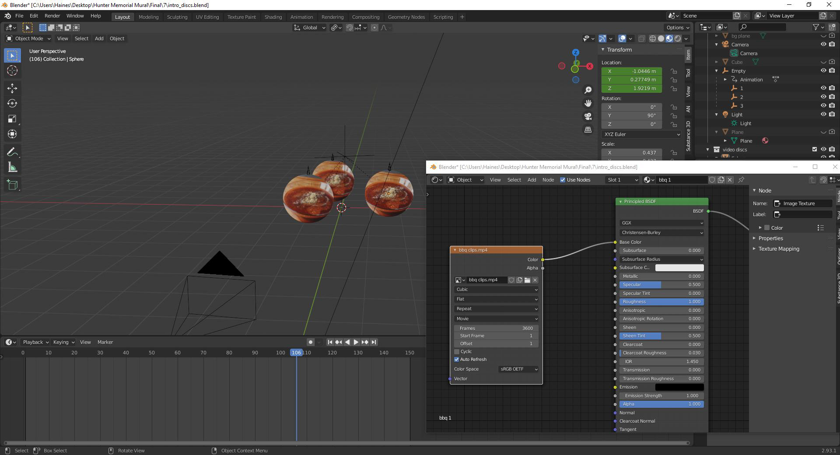Switch to the Shading workspace tab

pos(273,17)
